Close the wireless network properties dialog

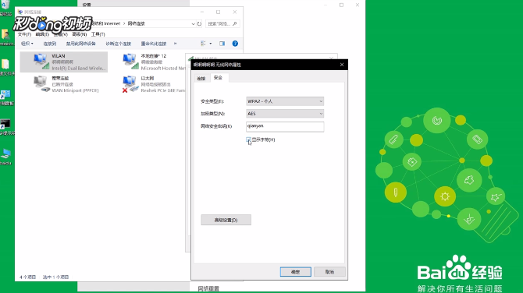(x=342, y=65)
